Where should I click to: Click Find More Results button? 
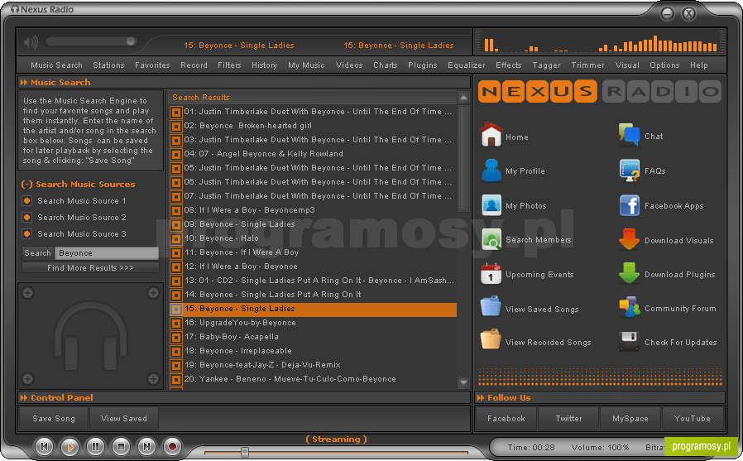point(90,267)
